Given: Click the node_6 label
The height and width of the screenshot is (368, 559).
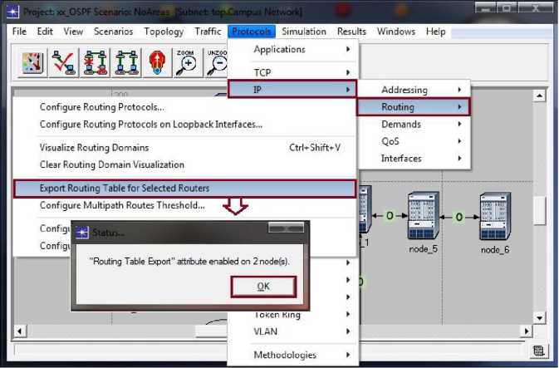Looking at the screenshot, I should click(495, 249).
